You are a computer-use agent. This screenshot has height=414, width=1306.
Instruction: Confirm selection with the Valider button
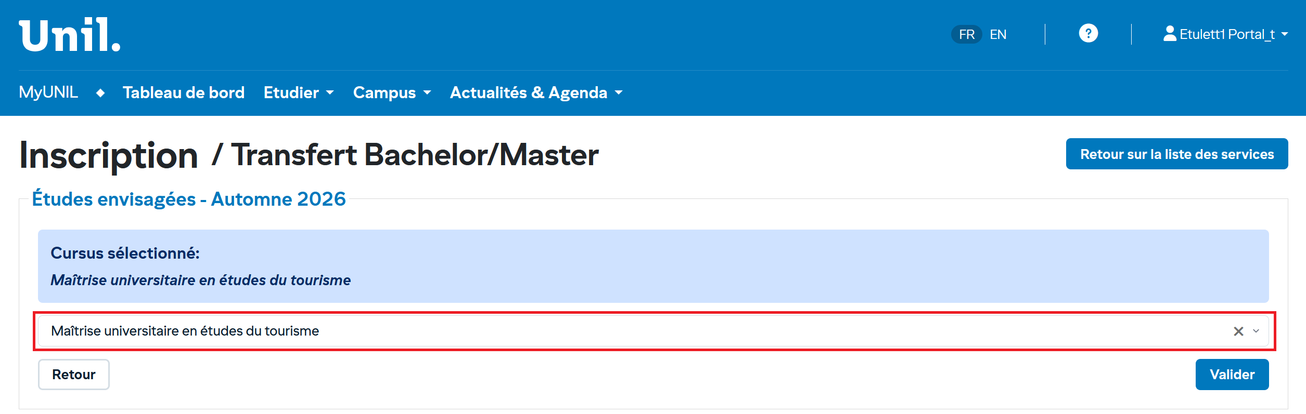tap(1232, 375)
